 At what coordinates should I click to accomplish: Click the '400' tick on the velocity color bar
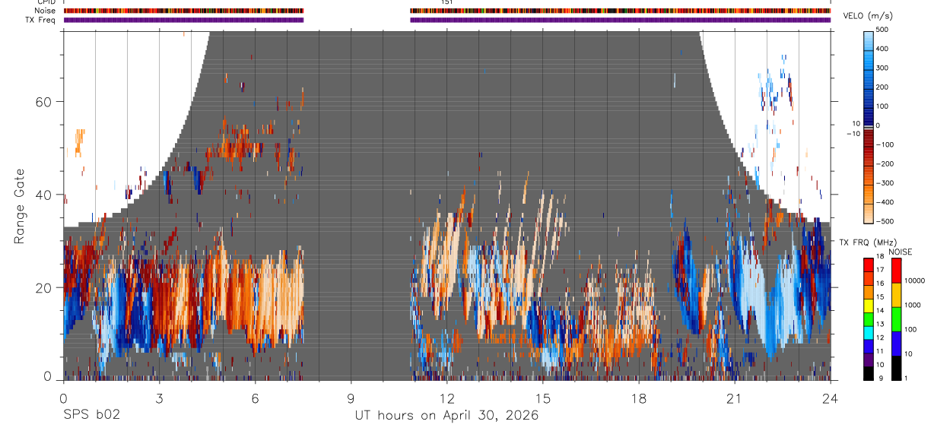884,49
